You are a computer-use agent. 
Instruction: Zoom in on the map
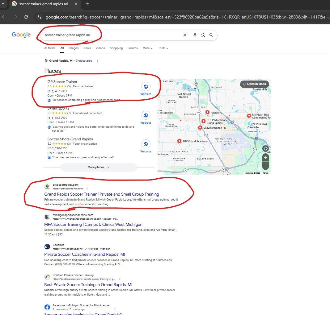click(x=266, y=158)
